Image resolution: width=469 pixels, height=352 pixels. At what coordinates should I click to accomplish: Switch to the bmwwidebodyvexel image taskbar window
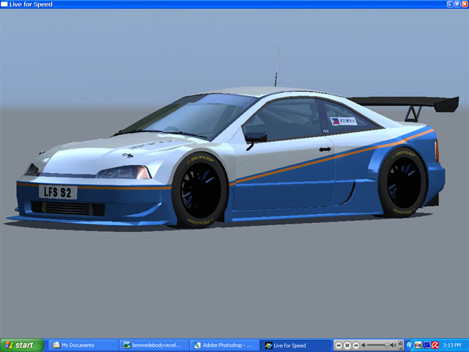coord(154,345)
